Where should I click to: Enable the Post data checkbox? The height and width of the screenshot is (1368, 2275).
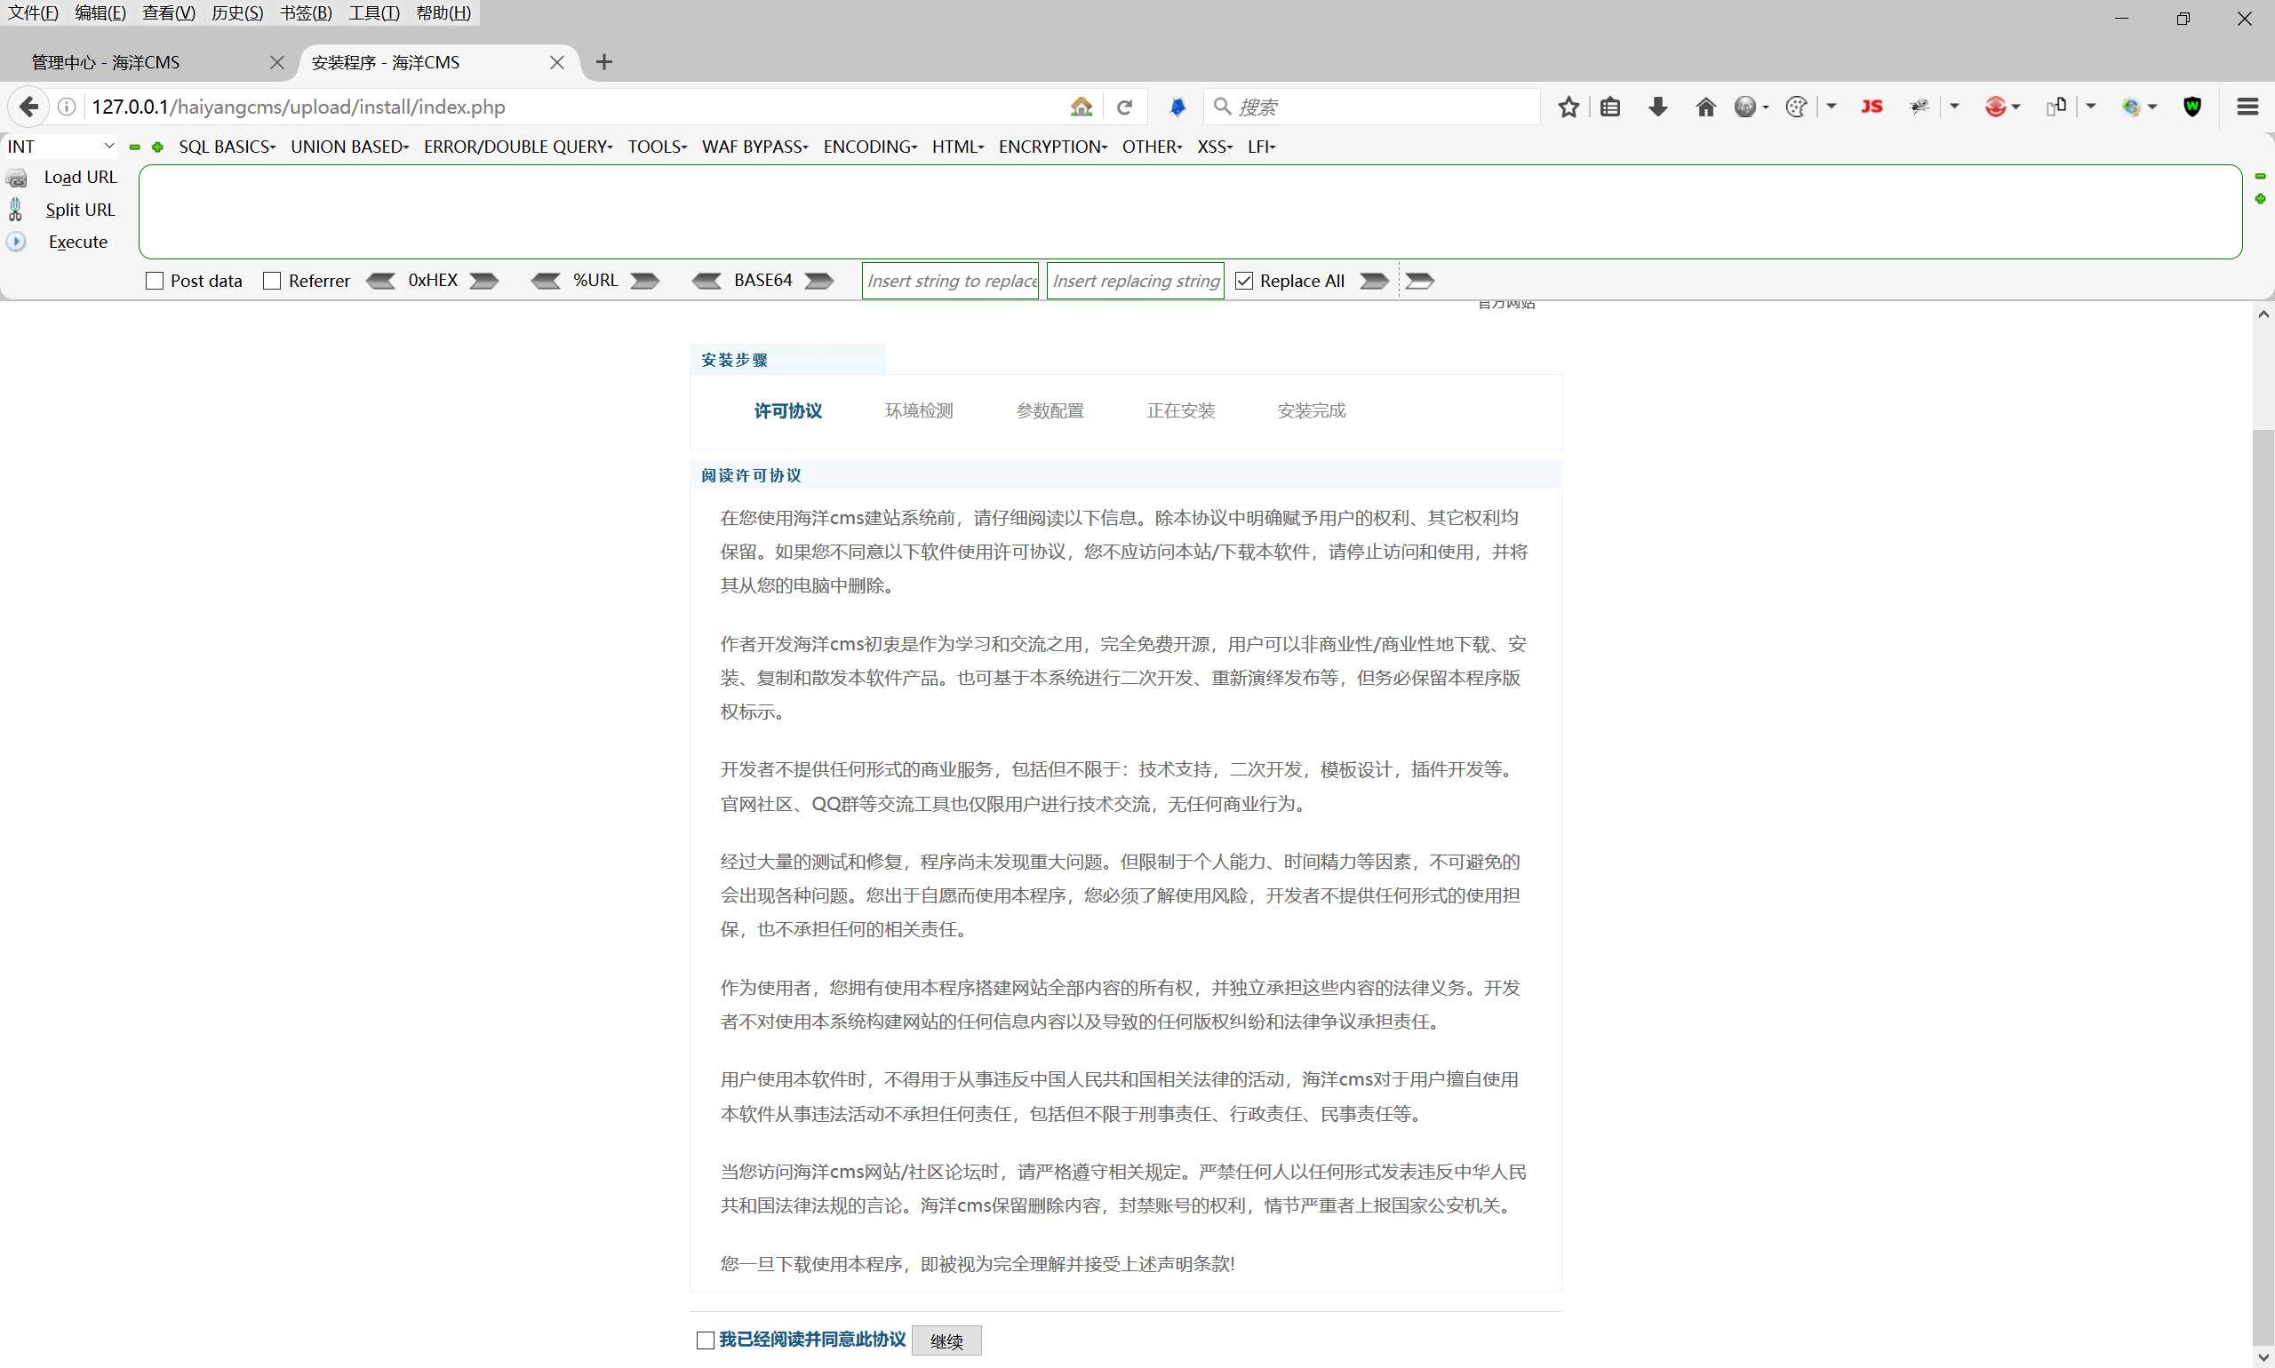pos(153,280)
